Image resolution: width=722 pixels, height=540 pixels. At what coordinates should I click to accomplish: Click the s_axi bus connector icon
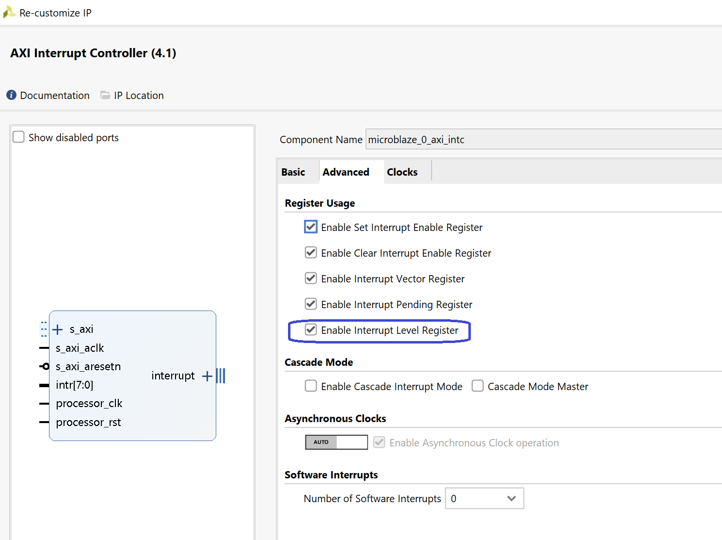[44, 329]
